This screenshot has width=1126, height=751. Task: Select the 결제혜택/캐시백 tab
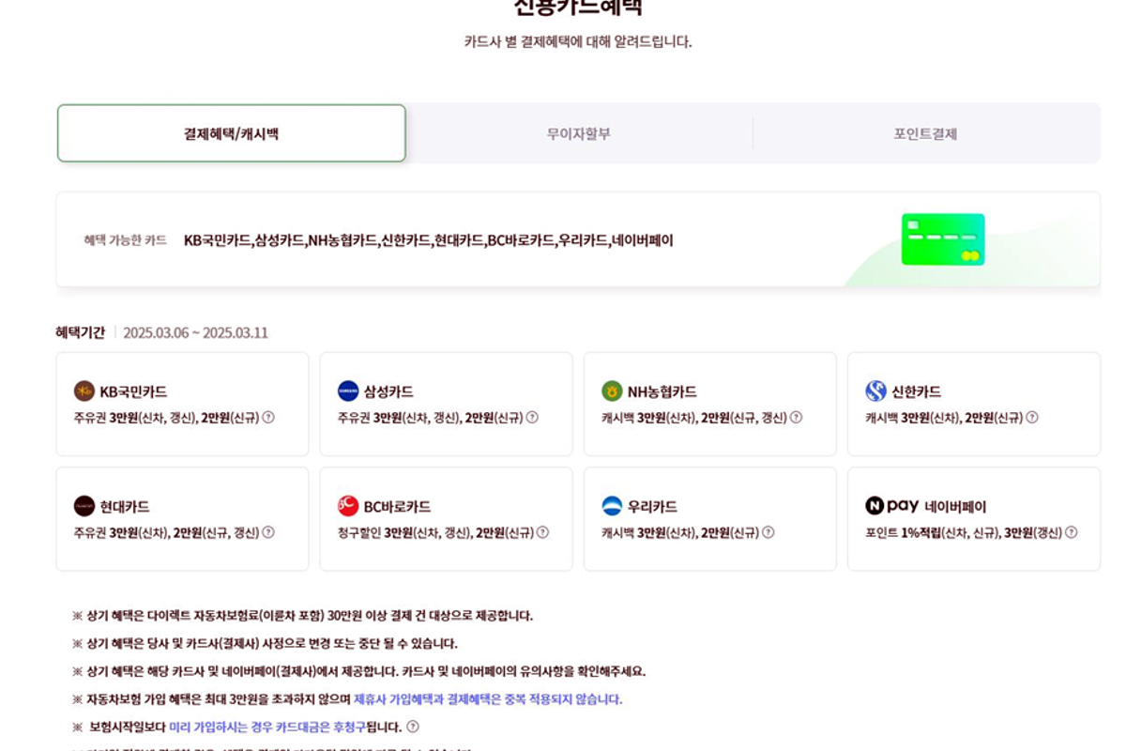coord(232,133)
